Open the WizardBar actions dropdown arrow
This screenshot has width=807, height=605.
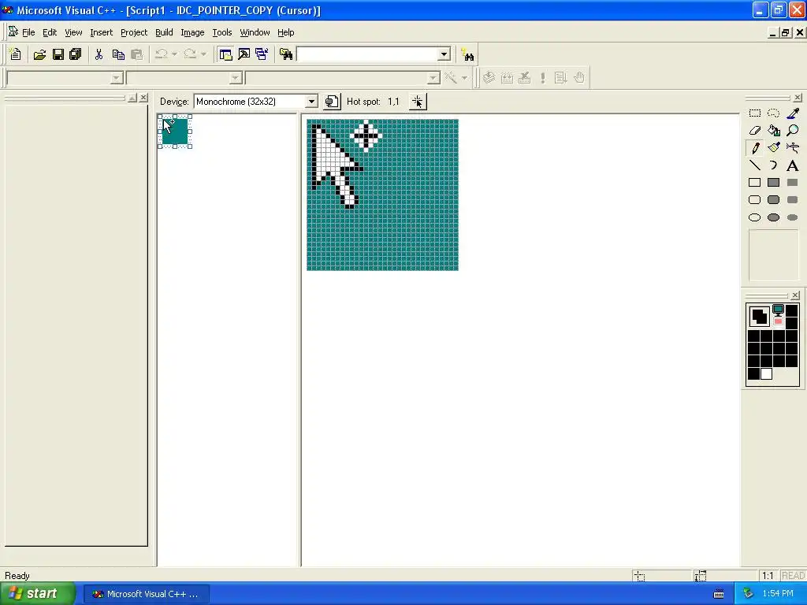click(464, 78)
